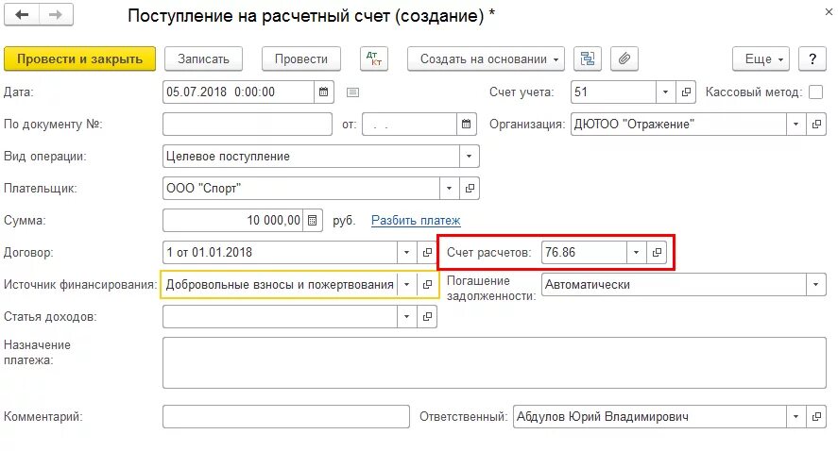Click Дата field 05.07.2018
The image size is (838, 451).
(238, 92)
